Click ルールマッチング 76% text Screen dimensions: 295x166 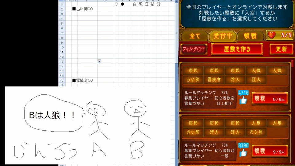(x=206, y=145)
